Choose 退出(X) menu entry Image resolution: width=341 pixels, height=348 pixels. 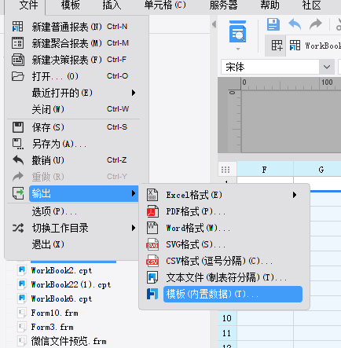[x=73, y=244]
